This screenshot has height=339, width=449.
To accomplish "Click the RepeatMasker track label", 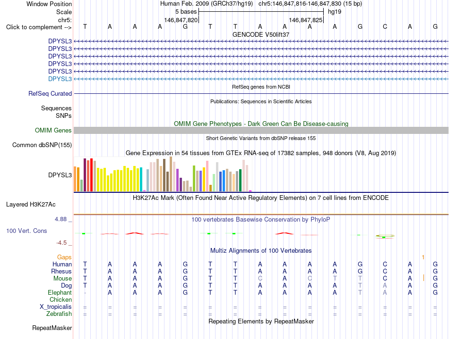I will (x=52, y=328).
